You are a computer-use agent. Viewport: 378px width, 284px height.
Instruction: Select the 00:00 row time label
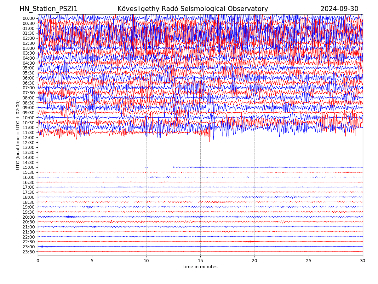coord(28,18)
